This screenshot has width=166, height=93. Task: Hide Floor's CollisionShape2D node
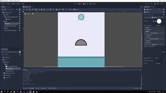[x=20, y=30]
